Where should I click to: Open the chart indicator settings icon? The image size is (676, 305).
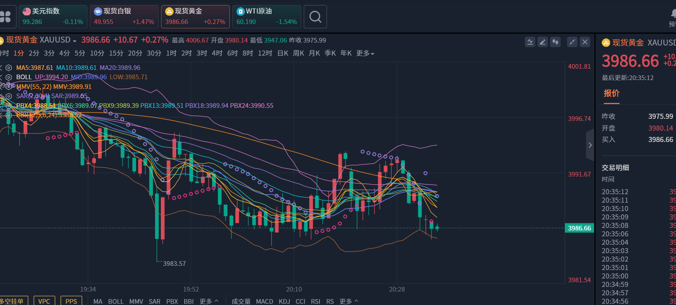click(530, 42)
